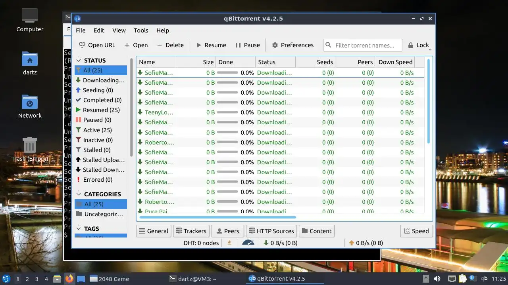Click the connection status flame icon
508x285 pixels.
(x=229, y=243)
